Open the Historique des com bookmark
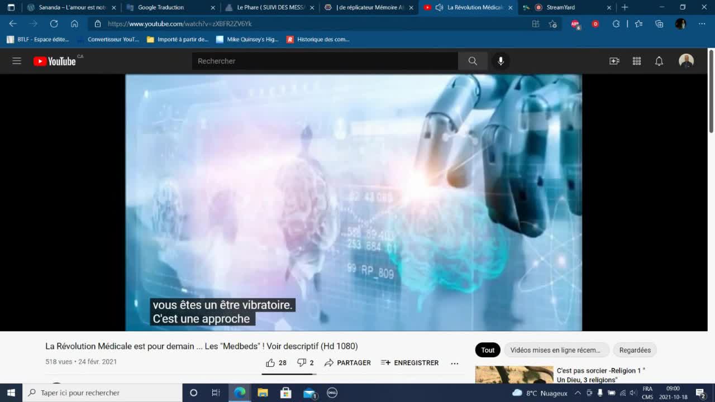This screenshot has height=402, width=715. (318, 40)
